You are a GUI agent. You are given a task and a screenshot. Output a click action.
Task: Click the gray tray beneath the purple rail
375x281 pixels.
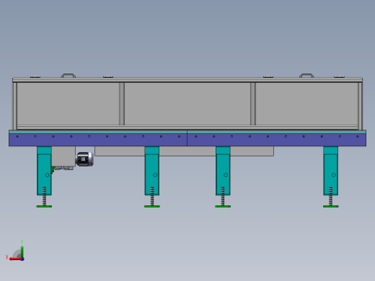click(184, 151)
